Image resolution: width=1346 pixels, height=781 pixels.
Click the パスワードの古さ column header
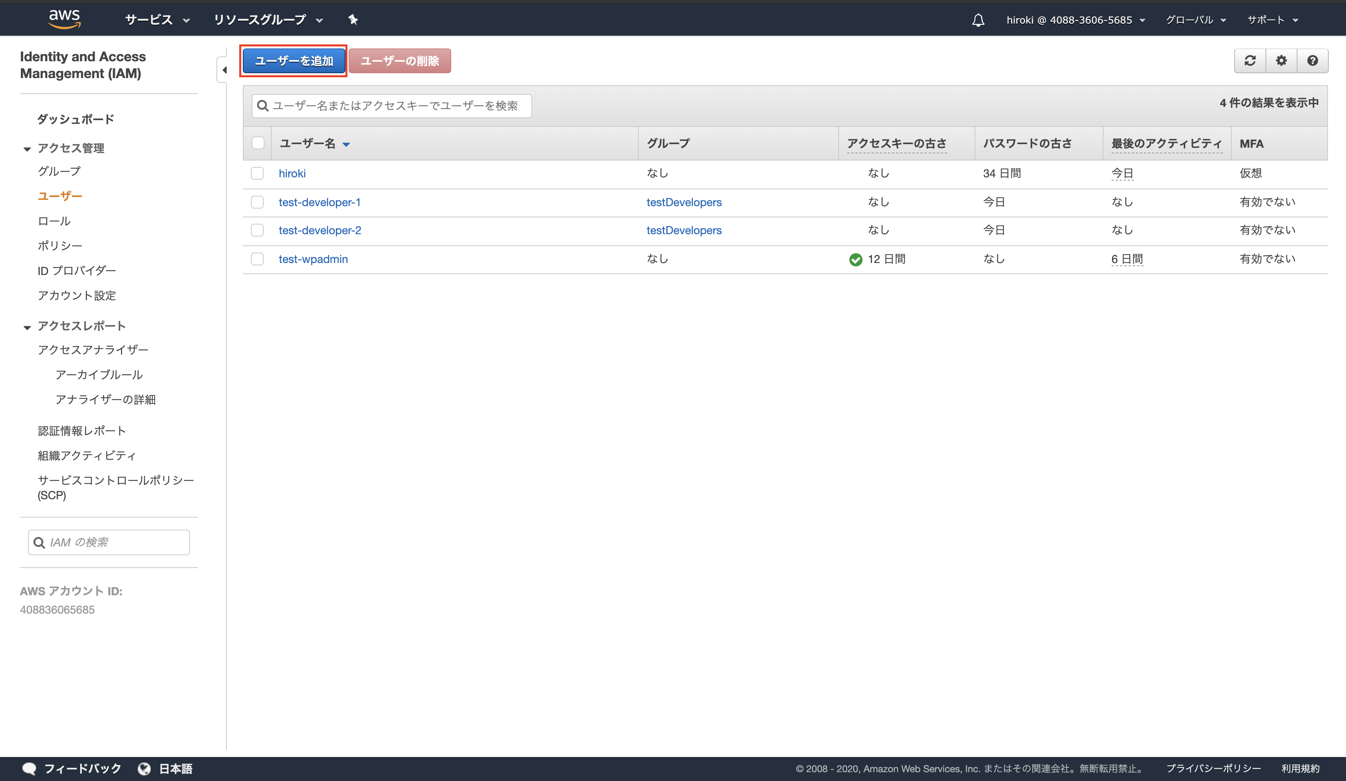(x=1028, y=143)
